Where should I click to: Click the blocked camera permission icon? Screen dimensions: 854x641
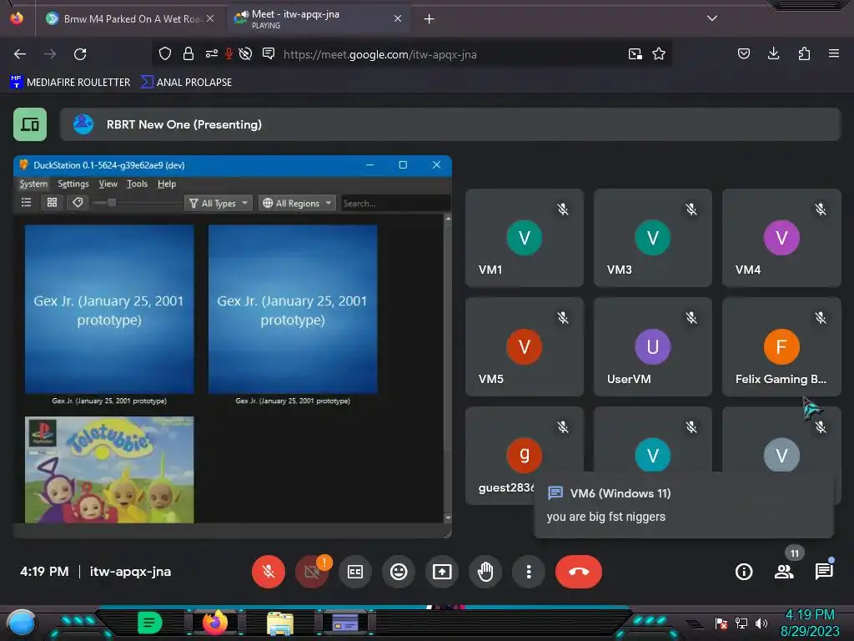coord(246,54)
